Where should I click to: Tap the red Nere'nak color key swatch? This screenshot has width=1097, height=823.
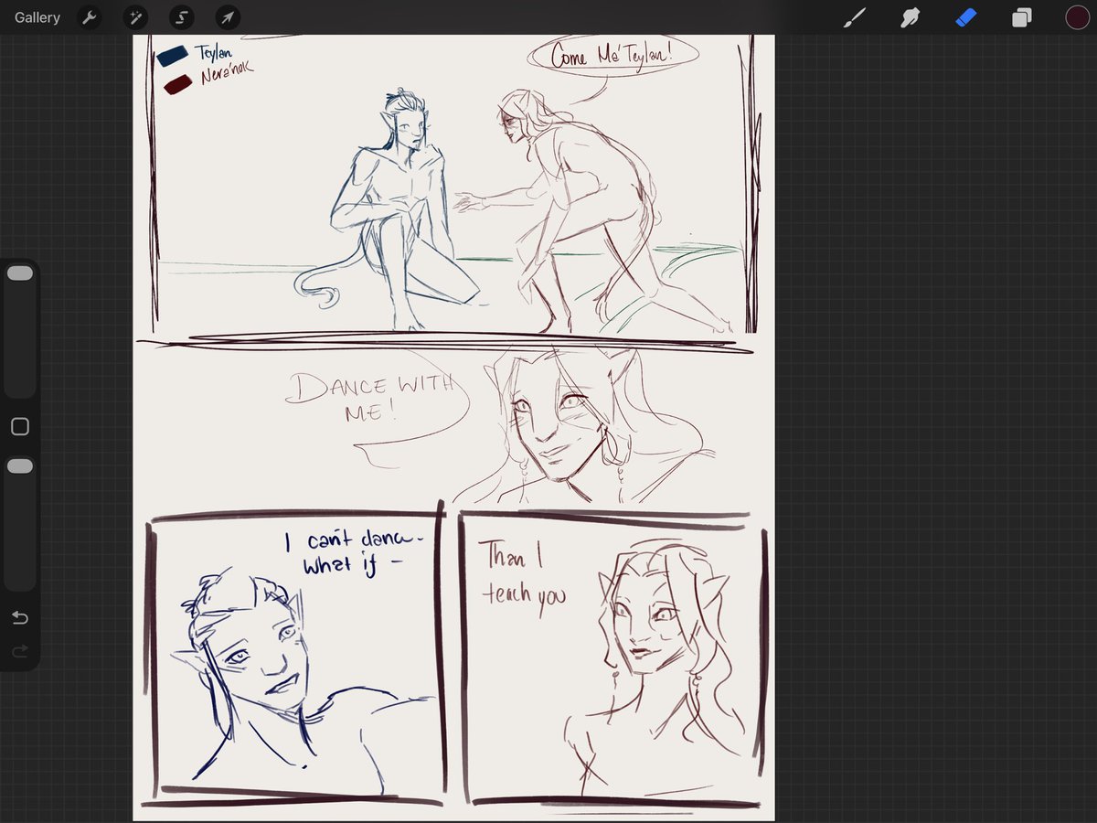coord(178,83)
